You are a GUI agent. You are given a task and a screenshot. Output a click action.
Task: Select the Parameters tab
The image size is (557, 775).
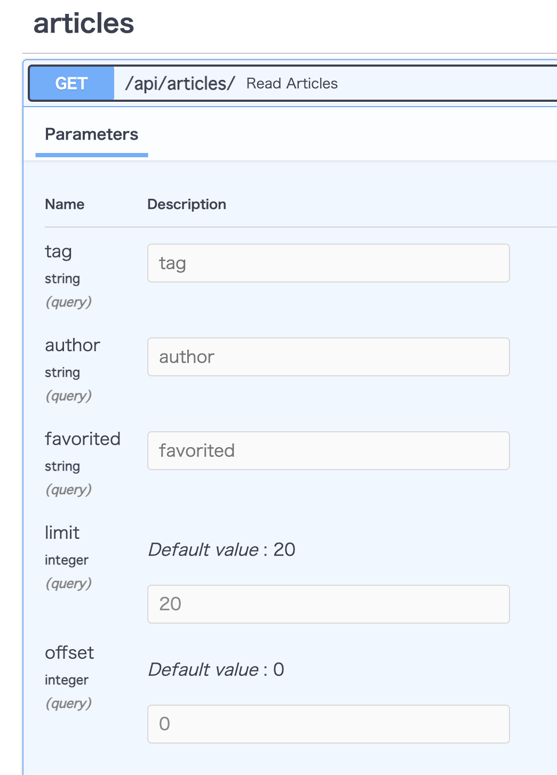(91, 134)
